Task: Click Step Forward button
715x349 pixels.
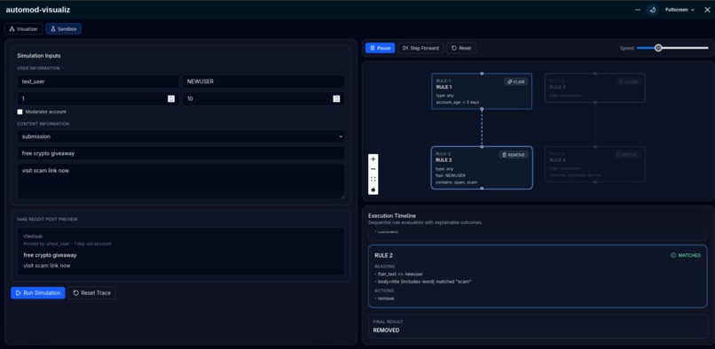Action: [420, 48]
